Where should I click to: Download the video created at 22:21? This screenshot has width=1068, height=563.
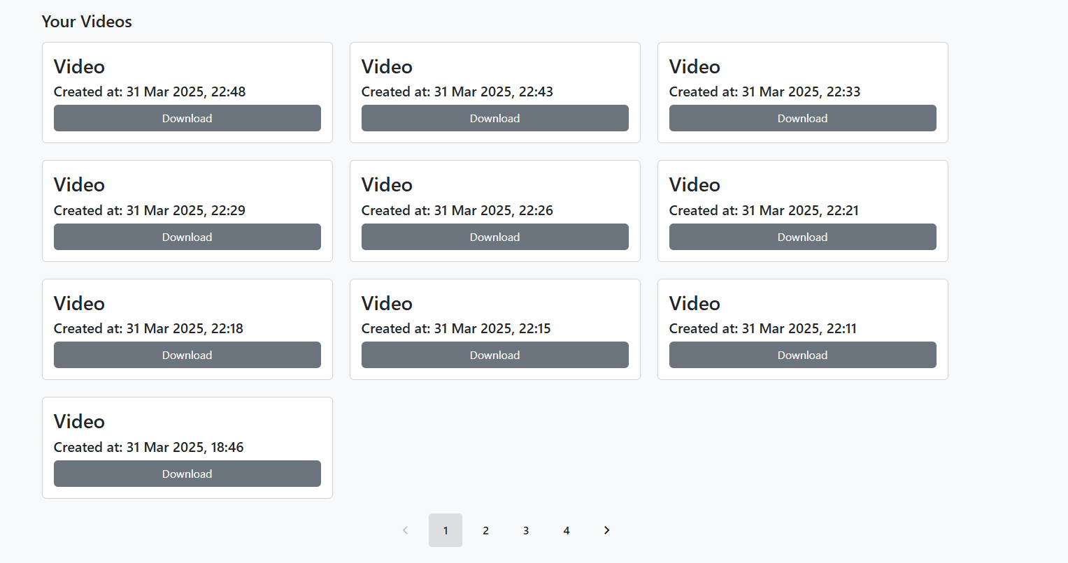click(x=802, y=237)
